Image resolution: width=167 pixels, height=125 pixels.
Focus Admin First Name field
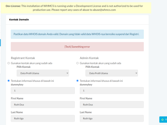(112, 105)
